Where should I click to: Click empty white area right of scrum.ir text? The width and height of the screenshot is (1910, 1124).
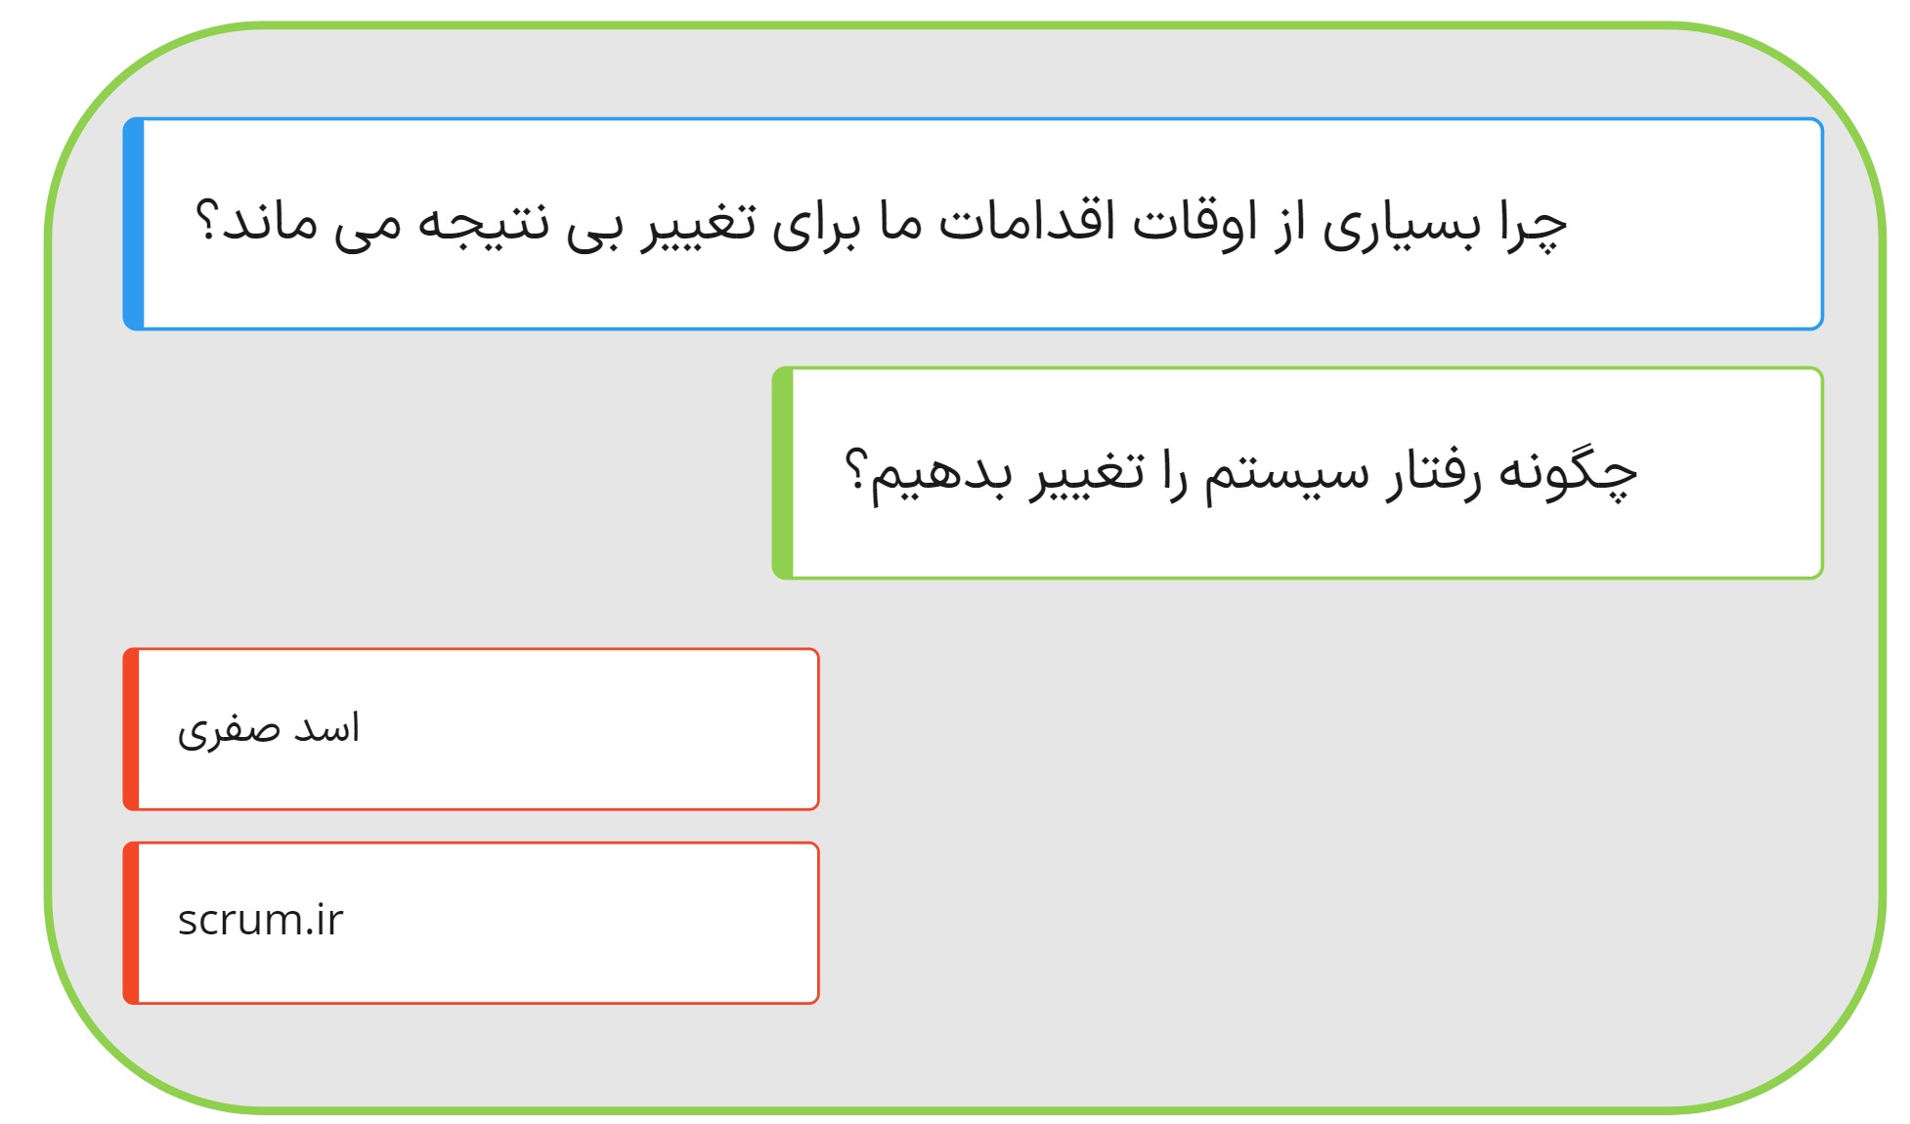586,923
